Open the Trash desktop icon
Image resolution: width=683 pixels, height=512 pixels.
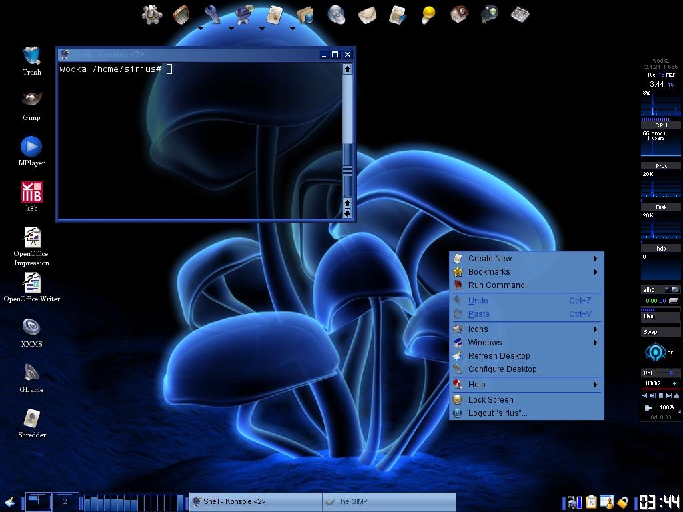(31, 56)
